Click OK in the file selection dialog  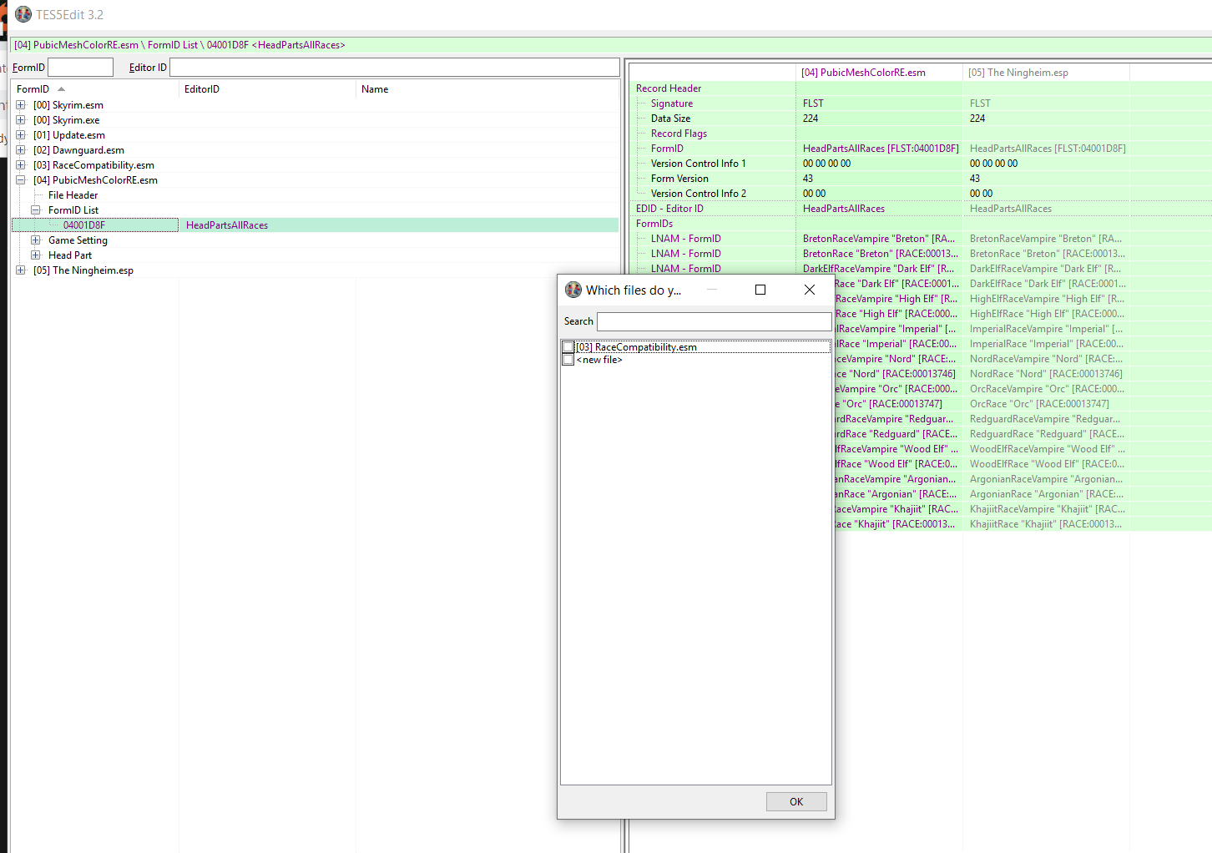(796, 801)
